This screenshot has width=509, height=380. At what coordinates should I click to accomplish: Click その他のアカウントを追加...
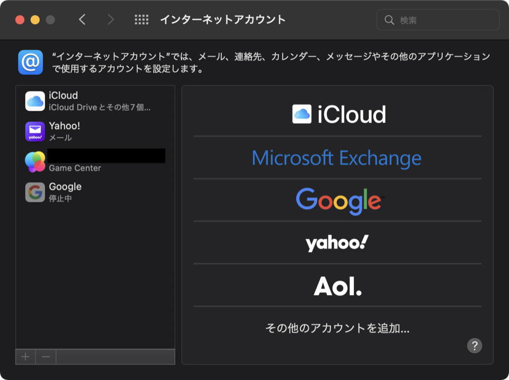click(337, 328)
